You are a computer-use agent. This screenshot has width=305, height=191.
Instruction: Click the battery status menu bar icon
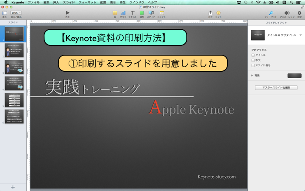pos(271,3)
